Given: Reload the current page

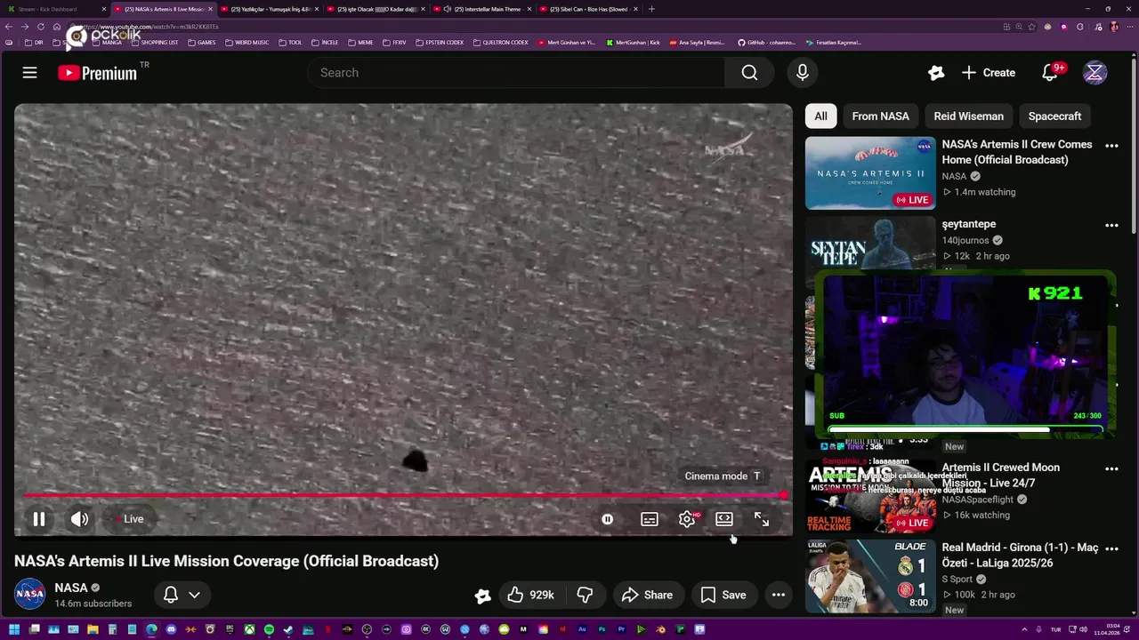Looking at the screenshot, I should [40, 27].
